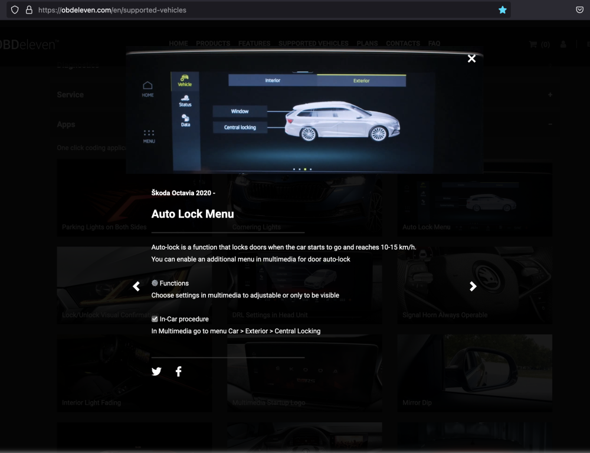
Task: Click the browser URL address field
Action: [258, 10]
